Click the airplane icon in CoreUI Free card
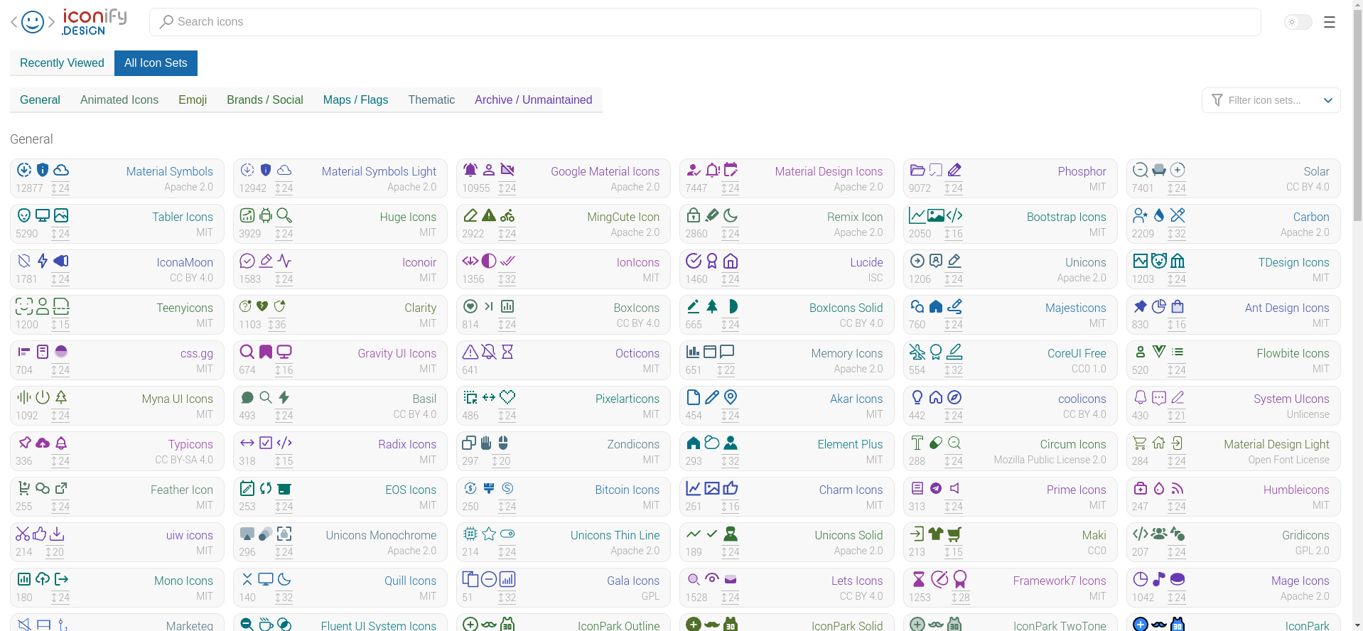 pyautogui.click(x=917, y=352)
